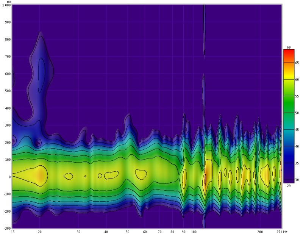
Task: Select the '50' Hz frequency axis label
Action: pos(127,232)
